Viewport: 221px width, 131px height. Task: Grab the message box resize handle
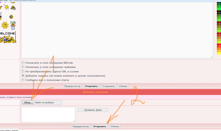click(212, 57)
